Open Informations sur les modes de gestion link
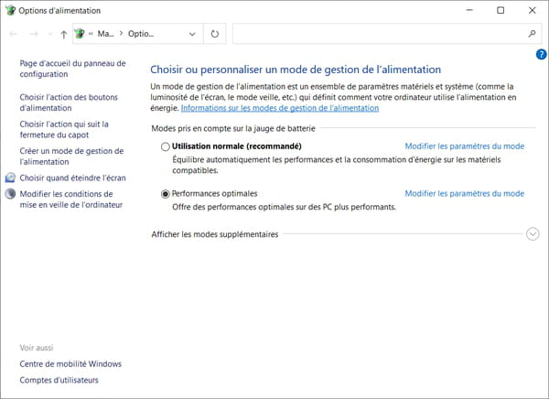Viewport: 549px width, 399px height. tap(280, 108)
